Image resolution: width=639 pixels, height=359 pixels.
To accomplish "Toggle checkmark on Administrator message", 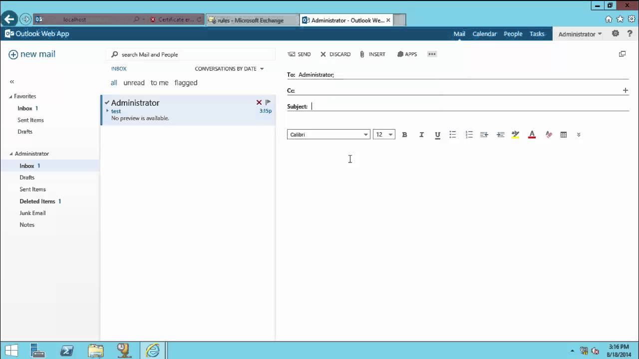I will [x=106, y=103].
